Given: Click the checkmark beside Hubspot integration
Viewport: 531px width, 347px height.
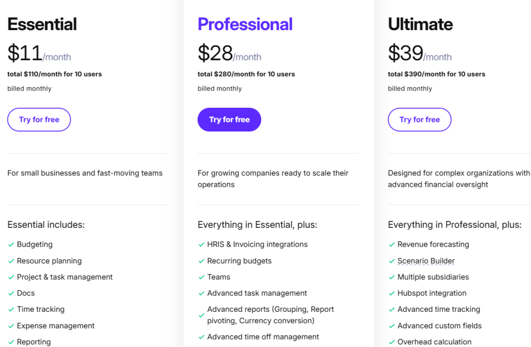Looking at the screenshot, I should point(392,293).
